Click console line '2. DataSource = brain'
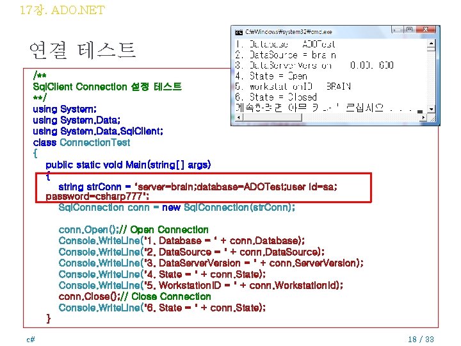Viewport: 461px width, 346px height. [x=286, y=55]
